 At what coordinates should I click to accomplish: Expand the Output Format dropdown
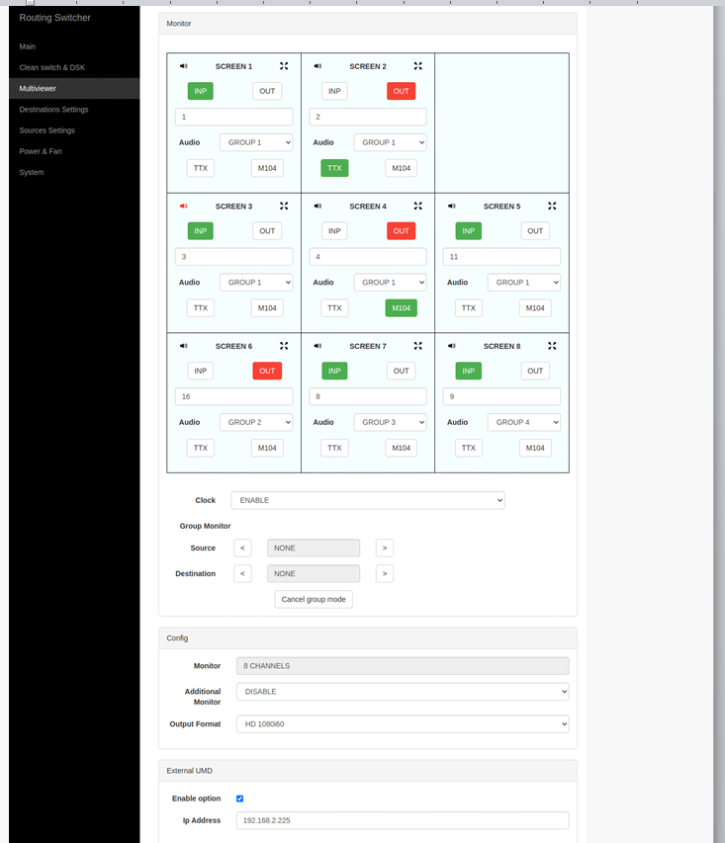pos(402,724)
